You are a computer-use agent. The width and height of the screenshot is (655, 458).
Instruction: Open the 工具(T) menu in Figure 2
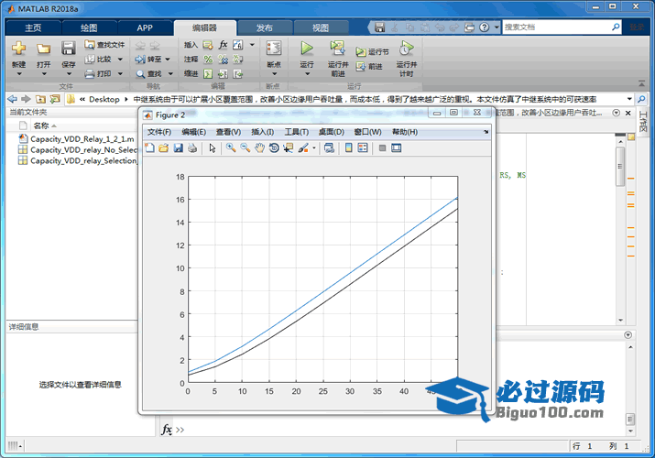297,132
